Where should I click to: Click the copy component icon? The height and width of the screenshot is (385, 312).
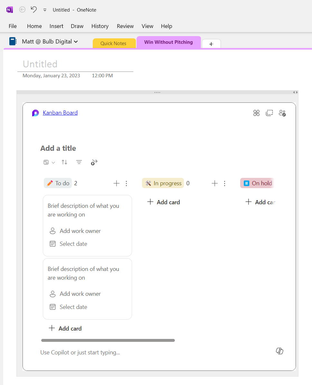click(269, 113)
